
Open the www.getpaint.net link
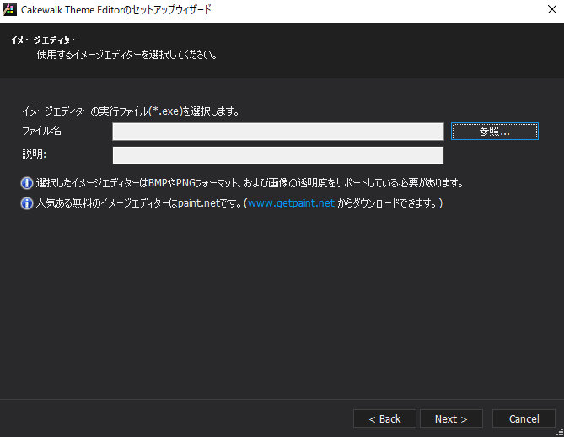pyautogui.click(x=291, y=203)
